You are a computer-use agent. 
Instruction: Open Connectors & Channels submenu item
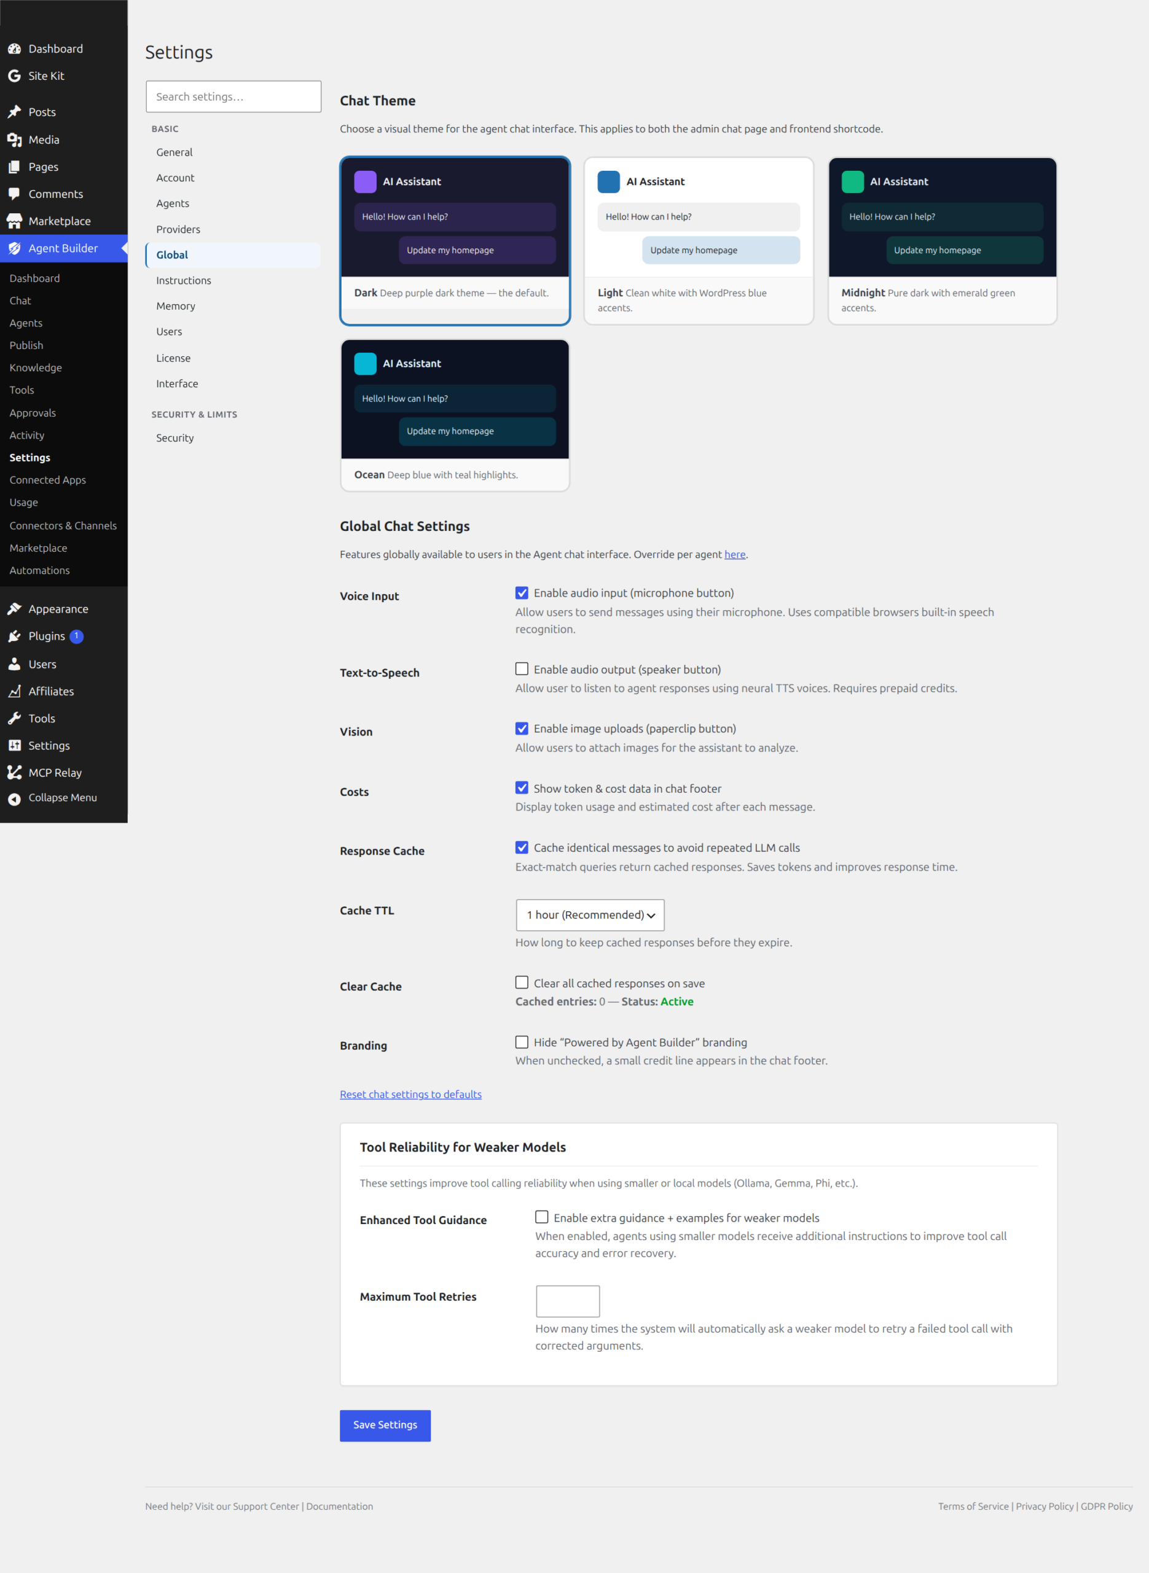click(x=63, y=526)
